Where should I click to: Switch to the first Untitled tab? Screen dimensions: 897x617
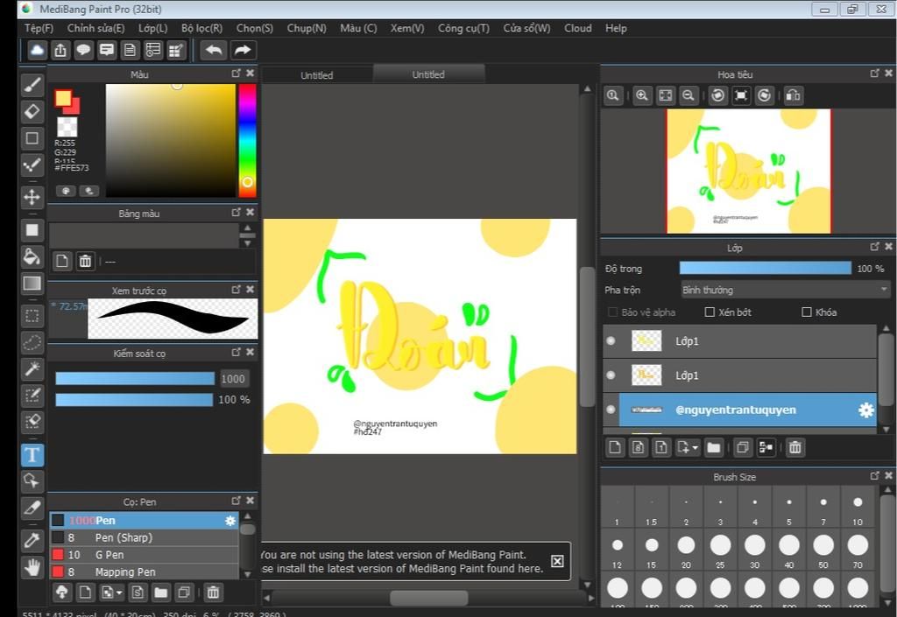317,75
